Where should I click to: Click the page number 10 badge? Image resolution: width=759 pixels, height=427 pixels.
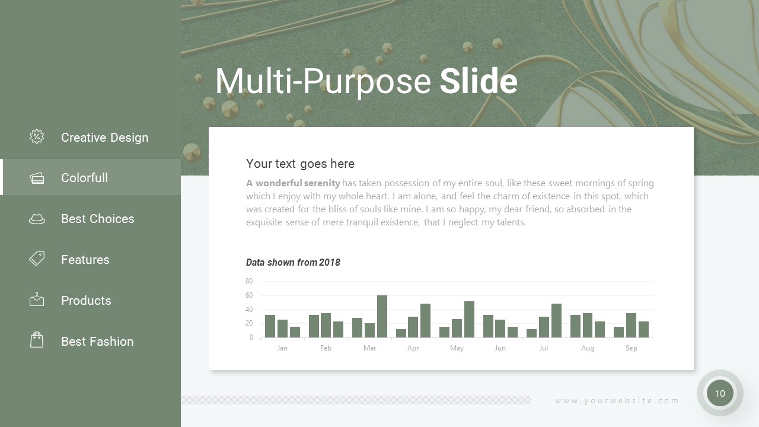[720, 393]
